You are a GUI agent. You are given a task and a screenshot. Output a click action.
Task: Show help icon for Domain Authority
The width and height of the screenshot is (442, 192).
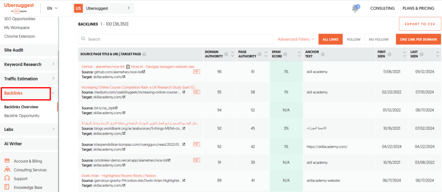[226, 54]
